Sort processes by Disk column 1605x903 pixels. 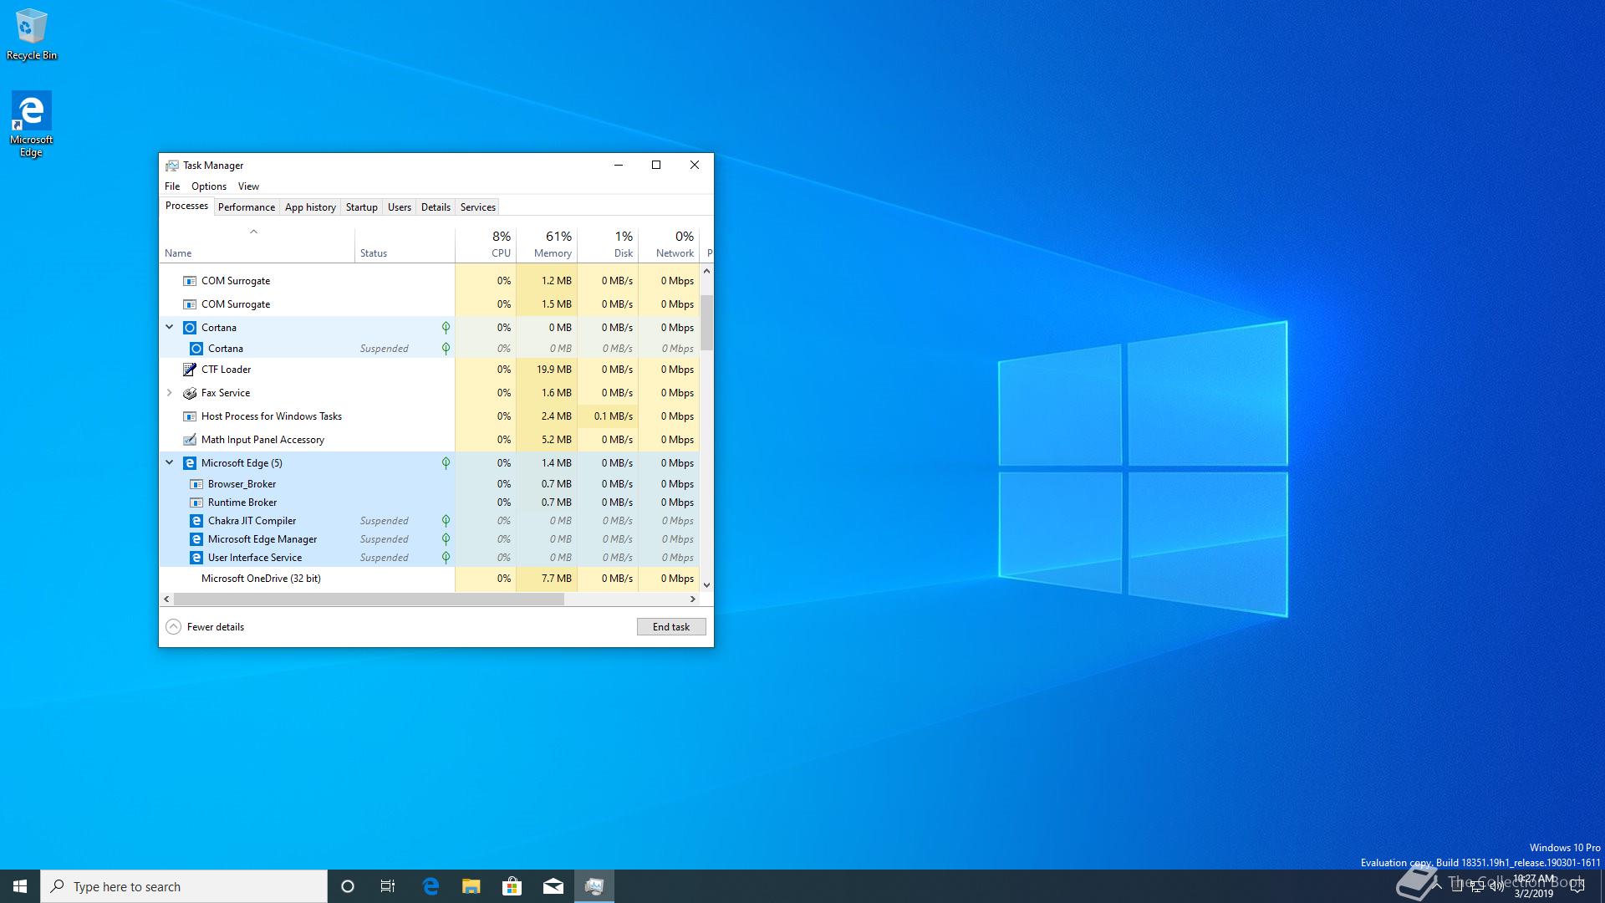[x=608, y=244]
